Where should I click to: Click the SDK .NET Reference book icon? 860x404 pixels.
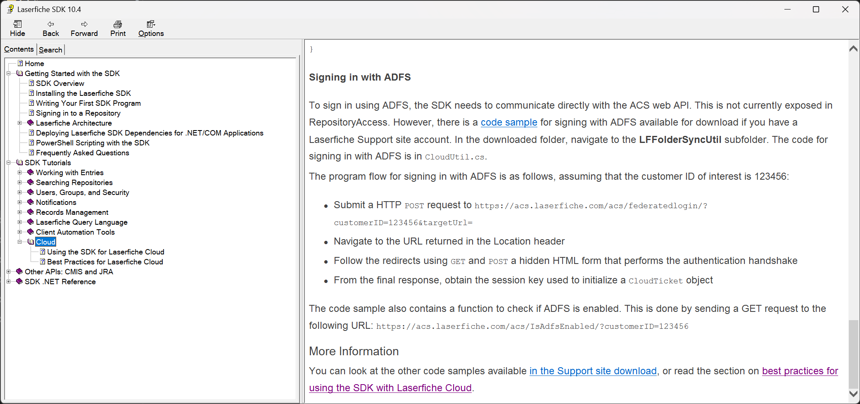(x=19, y=281)
